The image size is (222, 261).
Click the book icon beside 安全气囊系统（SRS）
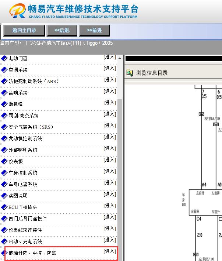(x=4, y=127)
